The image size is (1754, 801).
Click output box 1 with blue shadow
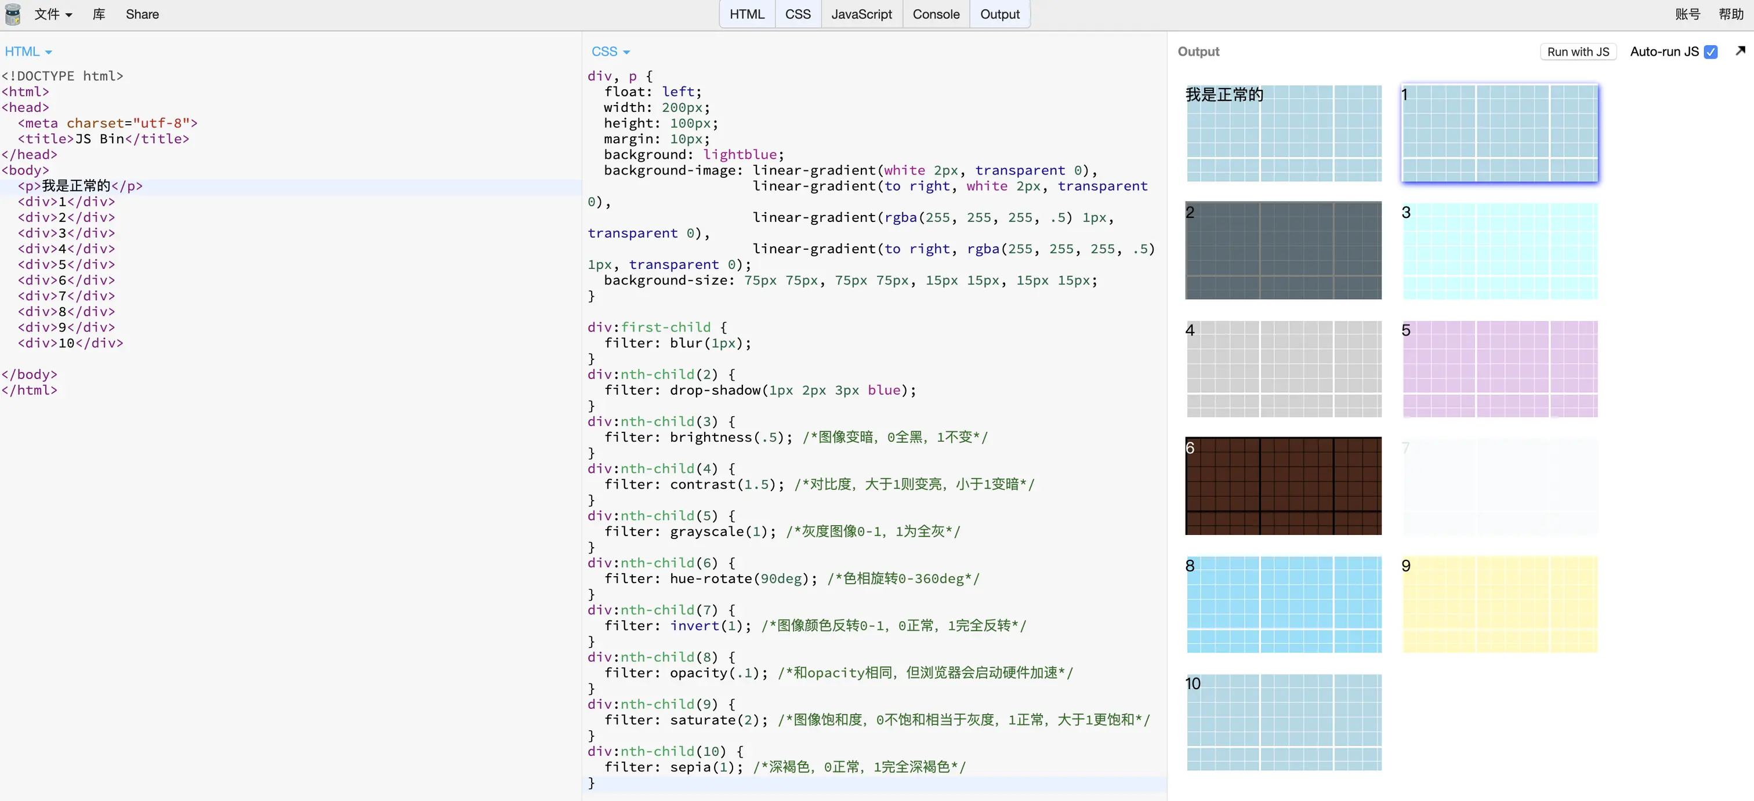[x=1499, y=133]
